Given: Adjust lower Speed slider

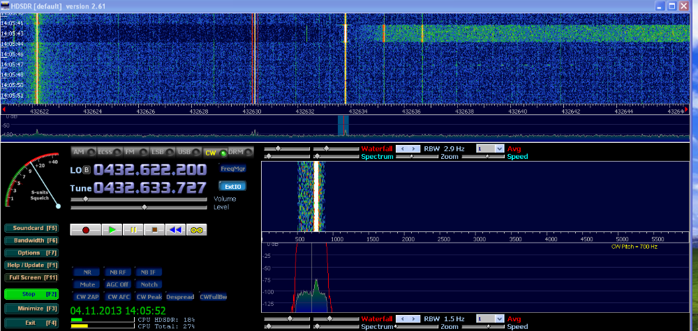Looking at the screenshot, I should (x=484, y=327).
